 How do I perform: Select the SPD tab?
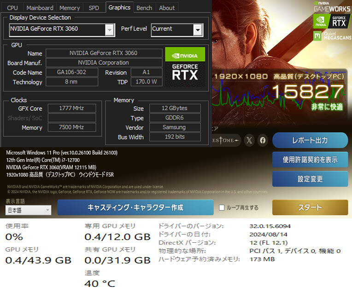click(94, 8)
